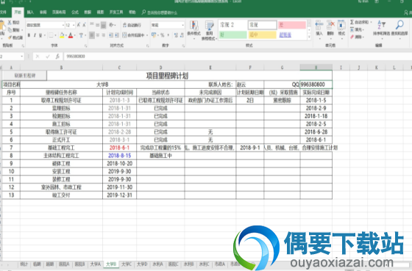This screenshot has height=271, width=412.
Task: Toggle bold formatting in the ribbon
Action: [29, 35]
